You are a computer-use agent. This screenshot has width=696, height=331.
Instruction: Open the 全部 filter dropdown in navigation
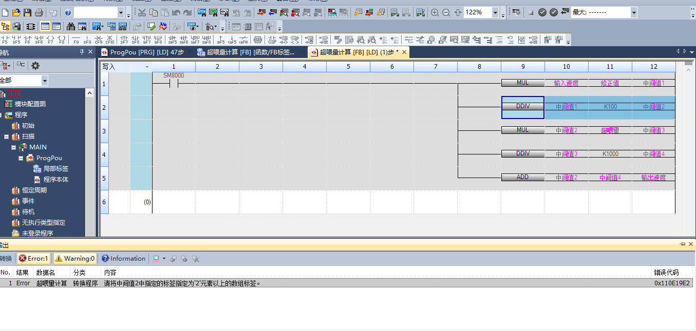(x=45, y=81)
